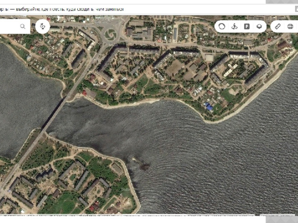
Task: Click the print map icon
Action: pyautogui.click(x=290, y=26)
